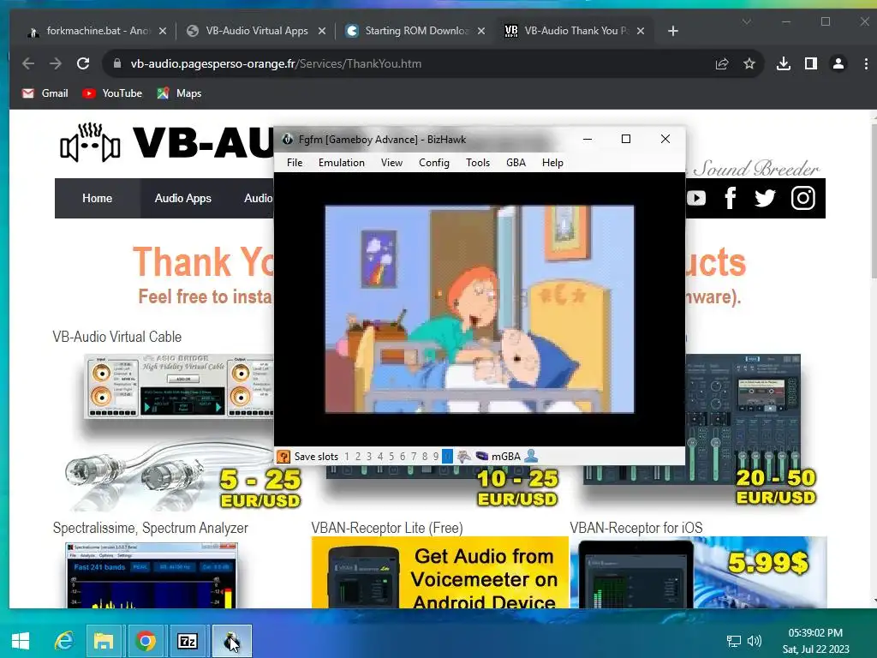
Task: Open the Windows Start menu
Action: click(21, 641)
